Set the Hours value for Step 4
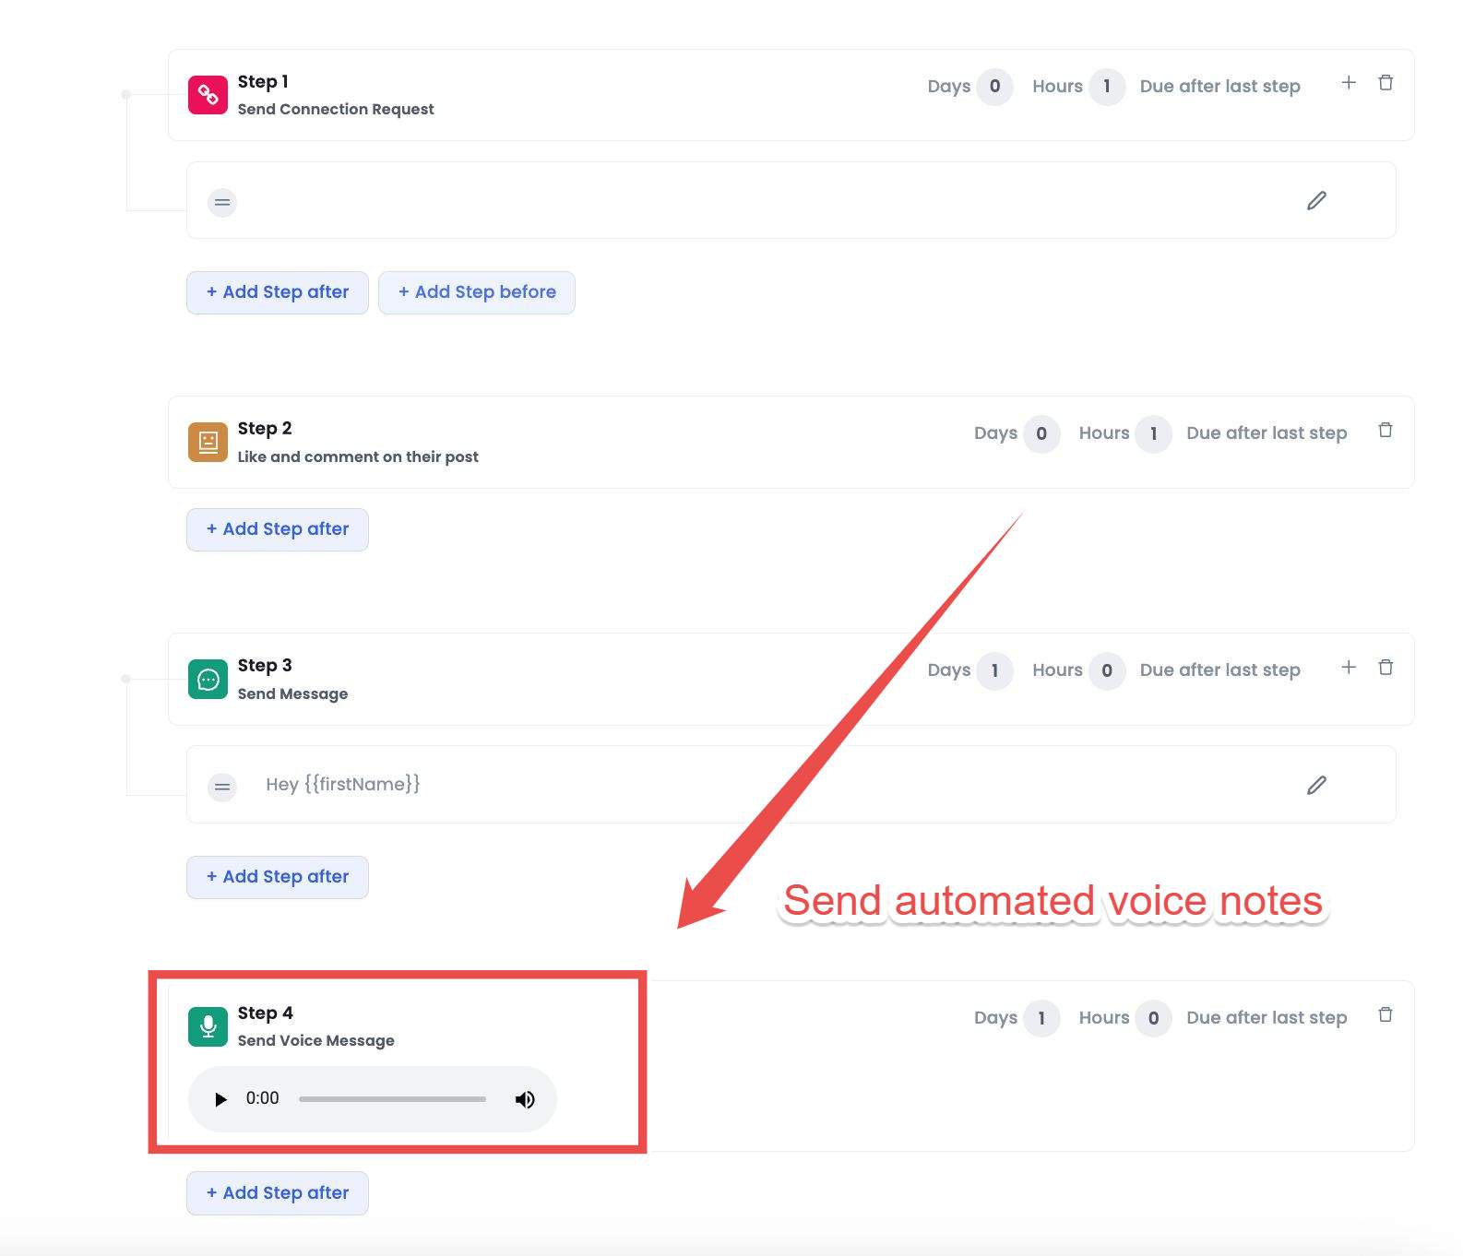The height and width of the screenshot is (1256, 1463). [1153, 1018]
